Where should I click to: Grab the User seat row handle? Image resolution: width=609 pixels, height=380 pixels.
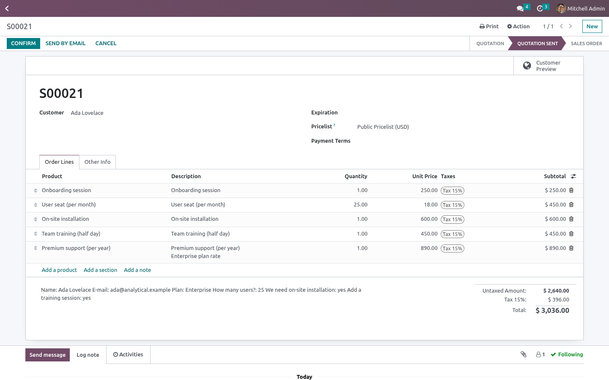36,205
